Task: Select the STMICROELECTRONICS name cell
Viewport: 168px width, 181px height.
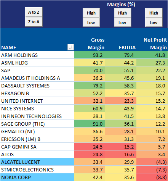Action: click(x=37, y=170)
